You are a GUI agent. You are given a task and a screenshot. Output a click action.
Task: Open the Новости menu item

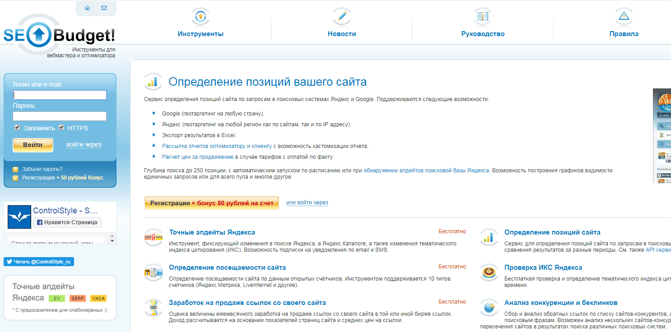point(342,34)
